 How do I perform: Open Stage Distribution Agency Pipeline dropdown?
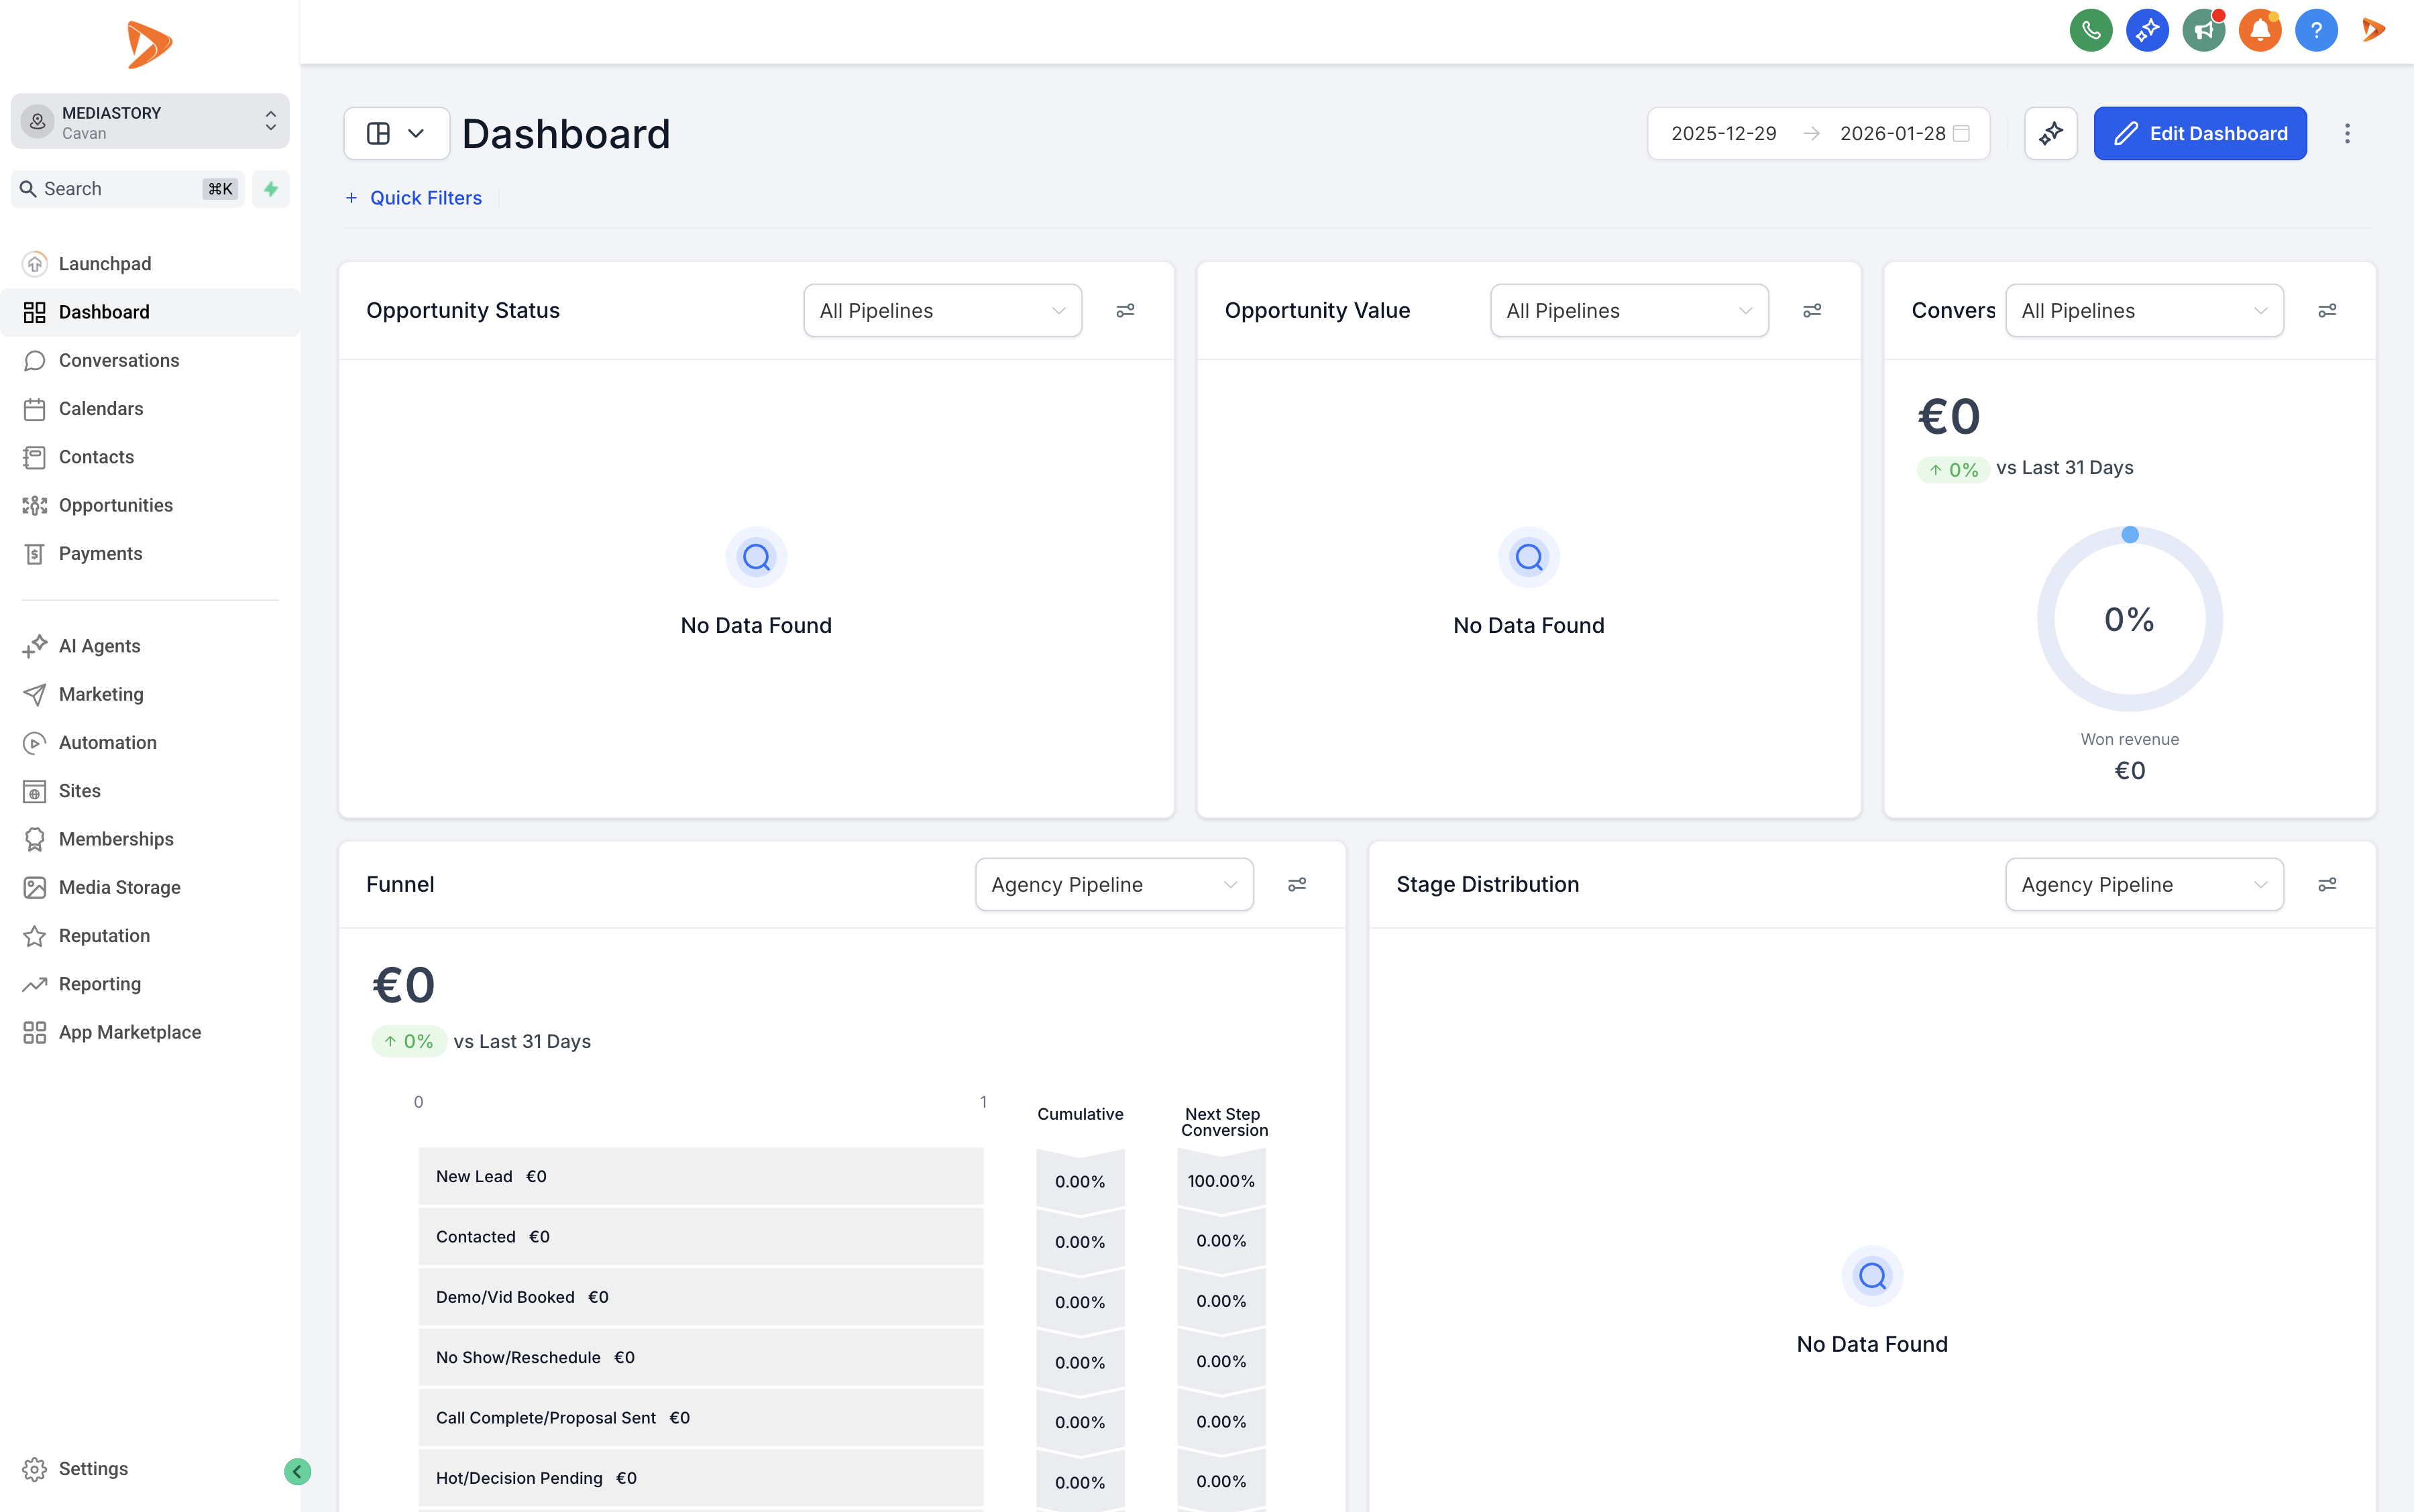coord(2143,884)
